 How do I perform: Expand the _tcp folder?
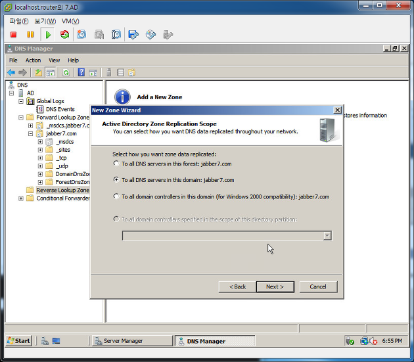pyautogui.click(x=40, y=158)
